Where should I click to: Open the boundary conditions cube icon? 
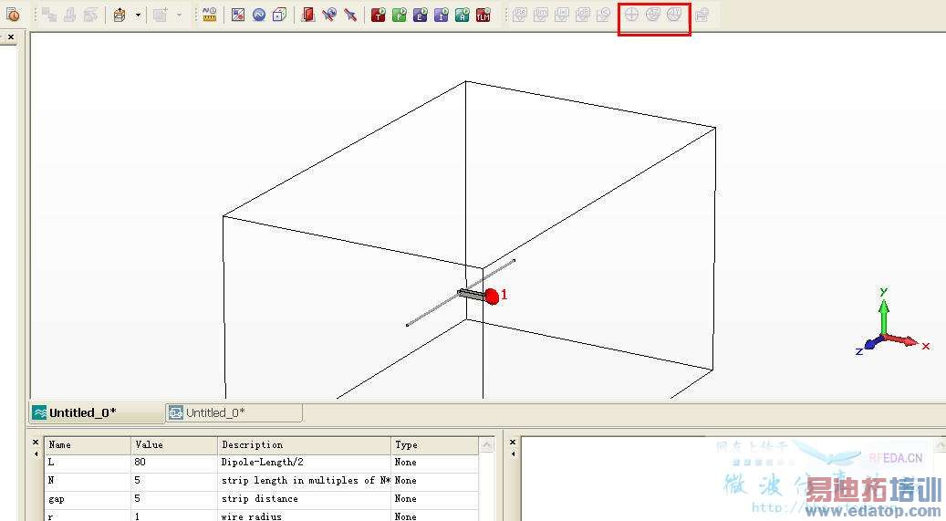click(279, 15)
